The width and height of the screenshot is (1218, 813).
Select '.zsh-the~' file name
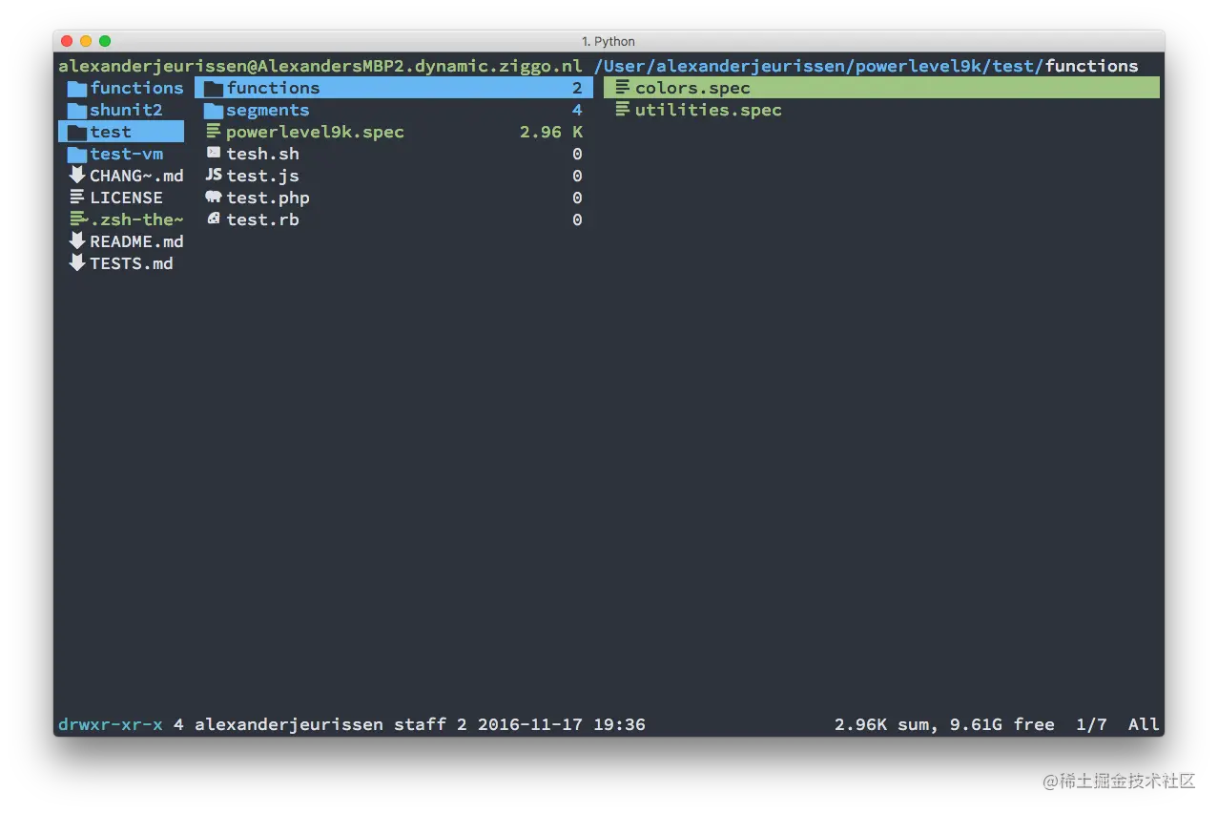click(x=136, y=219)
